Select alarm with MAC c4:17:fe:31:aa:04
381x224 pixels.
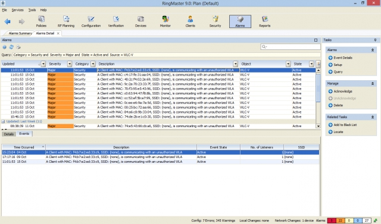[158, 75]
